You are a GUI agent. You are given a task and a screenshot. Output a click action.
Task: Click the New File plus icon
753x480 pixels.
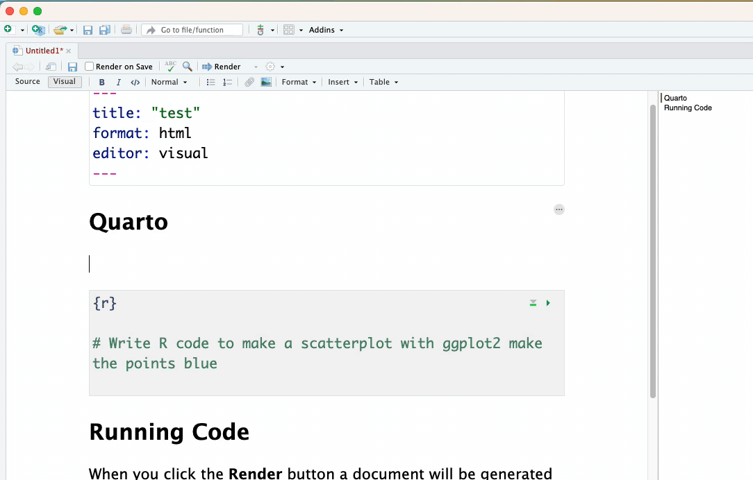coord(8,29)
